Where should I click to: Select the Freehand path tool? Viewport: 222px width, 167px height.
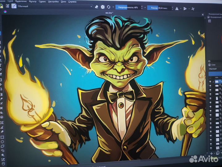pyautogui.click(x=1, y=65)
